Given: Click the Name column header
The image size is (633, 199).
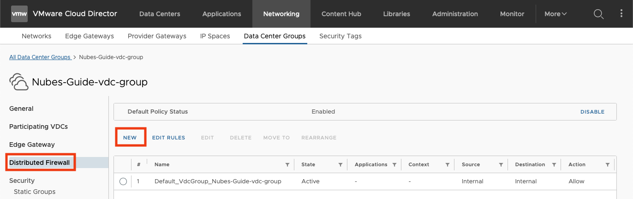Looking at the screenshot, I should click(162, 164).
